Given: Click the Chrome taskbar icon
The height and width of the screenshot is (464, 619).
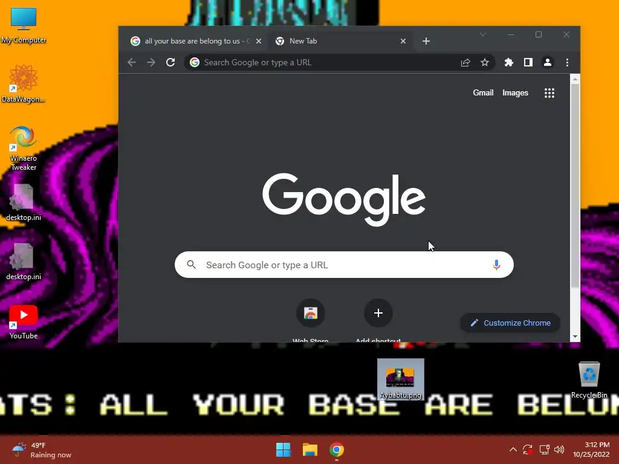Looking at the screenshot, I should [337, 449].
